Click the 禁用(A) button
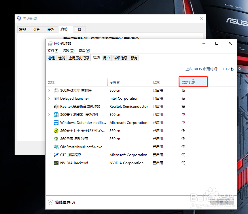Viewport: 248px width, 214px height. click(222, 202)
